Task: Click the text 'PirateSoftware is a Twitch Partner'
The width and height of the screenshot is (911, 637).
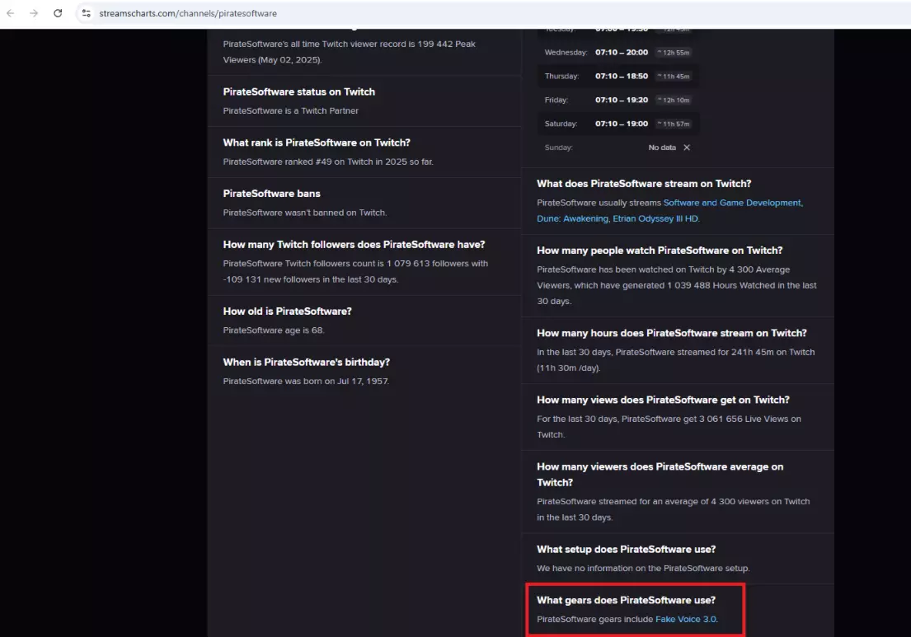Action: [x=290, y=110]
